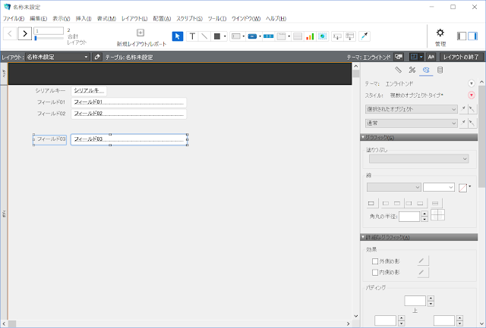Select the Chart tool
This screenshot has height=328, width=486.
pos(310,36)
